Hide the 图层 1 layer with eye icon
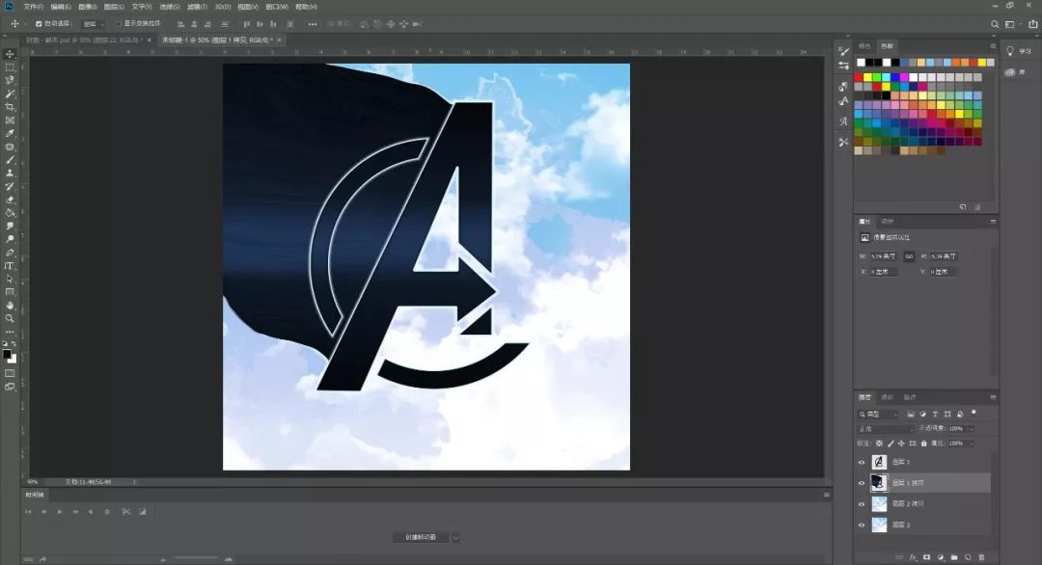1042x565 pixels. point(863,463)
